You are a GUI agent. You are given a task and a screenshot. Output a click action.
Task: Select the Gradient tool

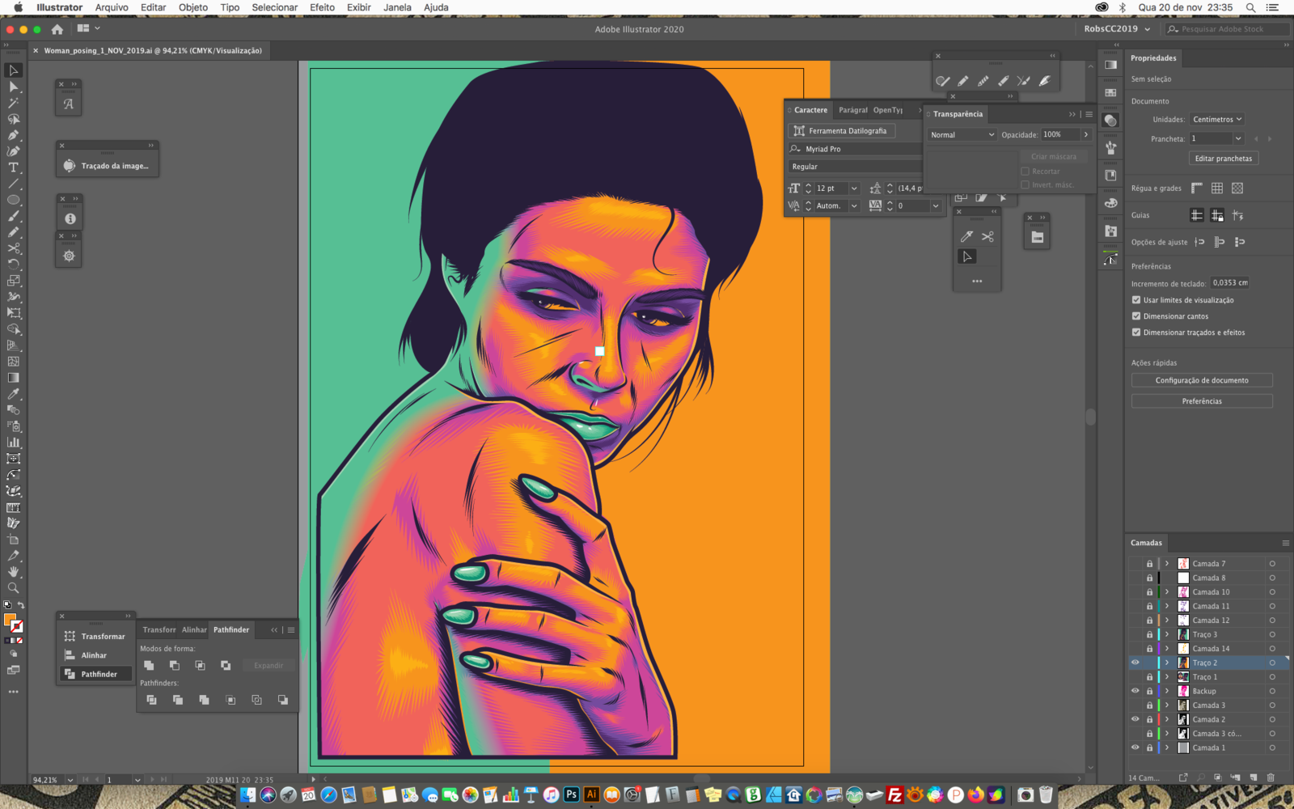14,378
